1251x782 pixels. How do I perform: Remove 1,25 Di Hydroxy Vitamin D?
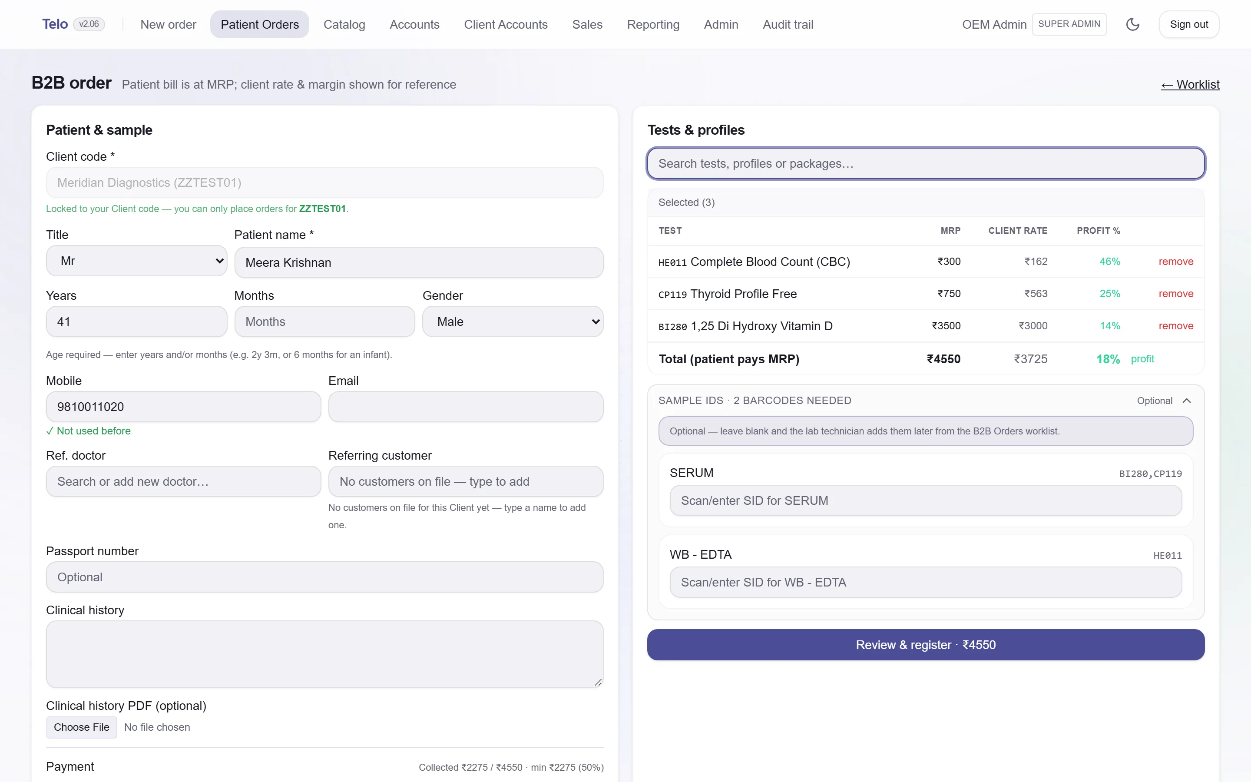1175,326
